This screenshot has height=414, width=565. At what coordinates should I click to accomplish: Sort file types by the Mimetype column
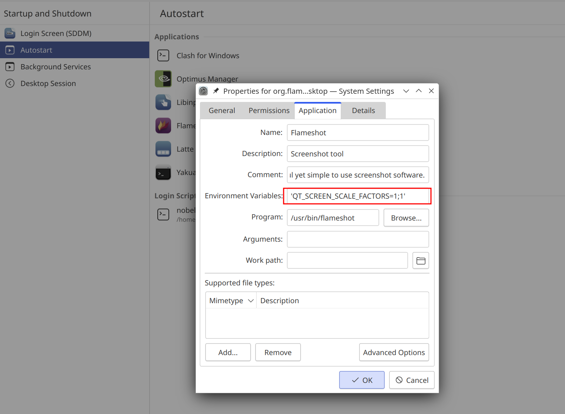(231, 301)
